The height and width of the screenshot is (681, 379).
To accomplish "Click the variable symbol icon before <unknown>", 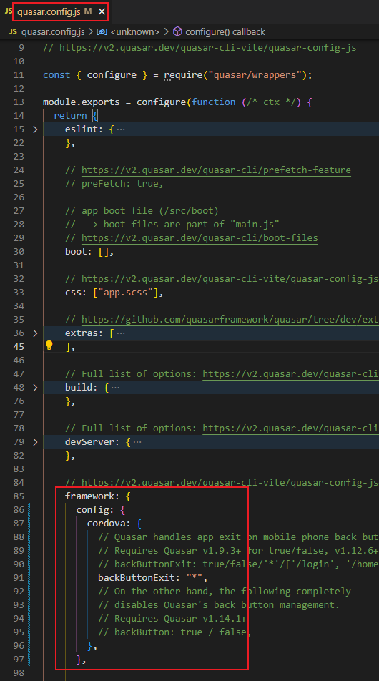I will [102, 31].
